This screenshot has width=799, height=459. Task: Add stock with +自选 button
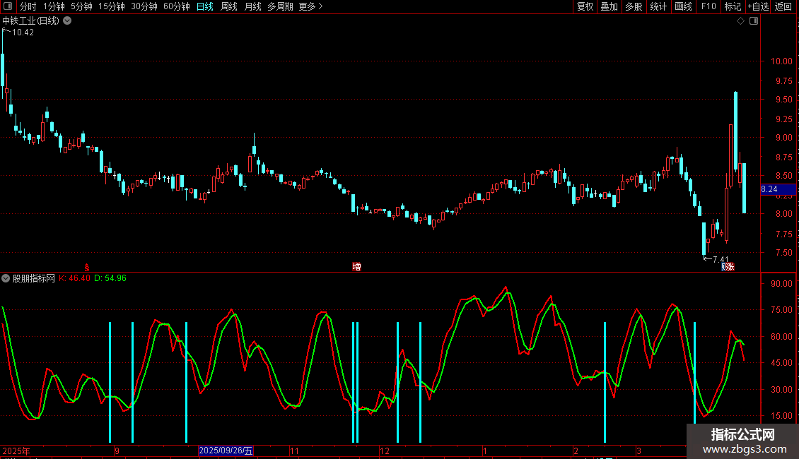(757, 6)
